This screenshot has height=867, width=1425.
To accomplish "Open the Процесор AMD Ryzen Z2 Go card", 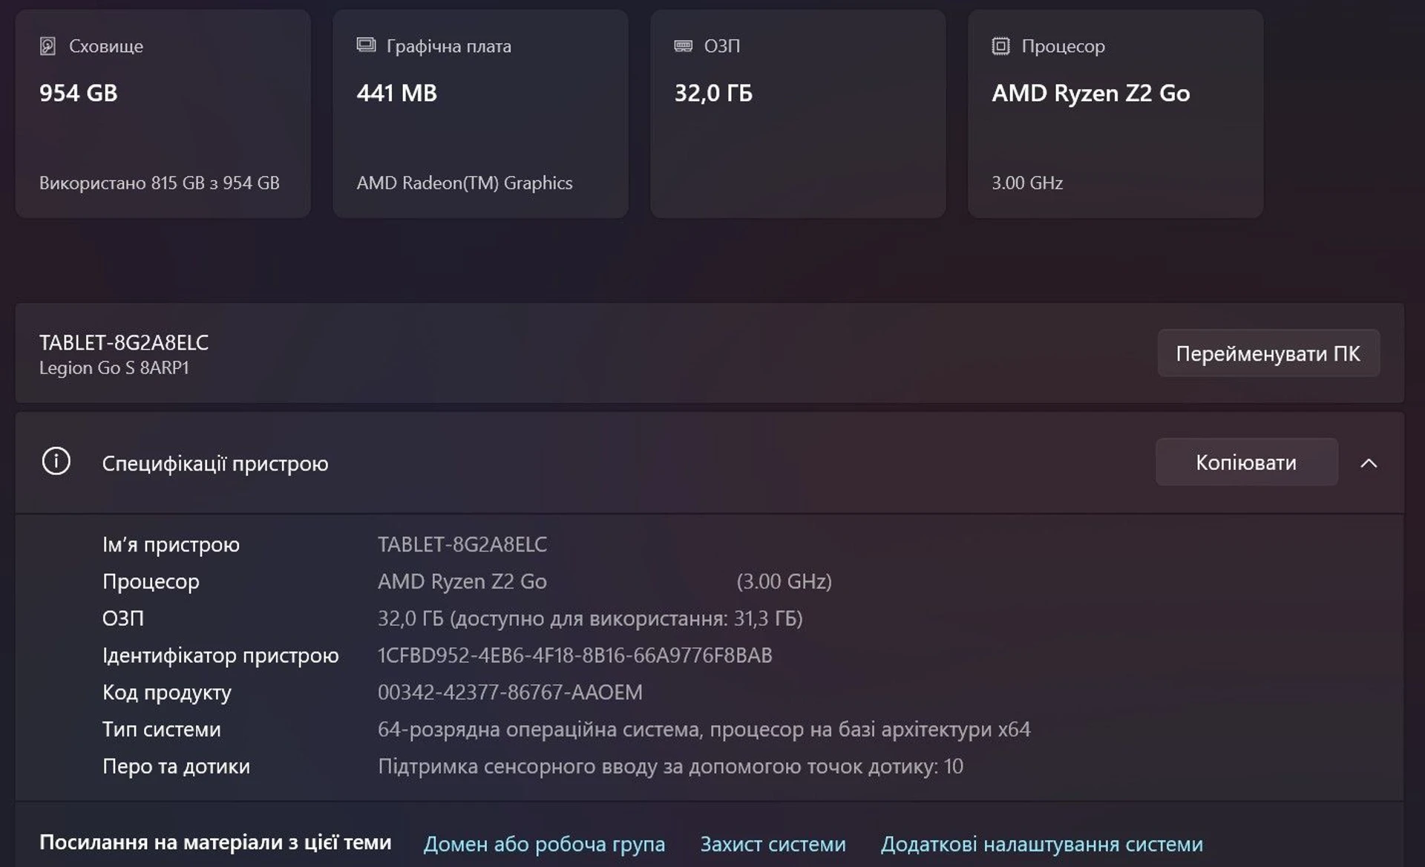I will click(1116, 114).
